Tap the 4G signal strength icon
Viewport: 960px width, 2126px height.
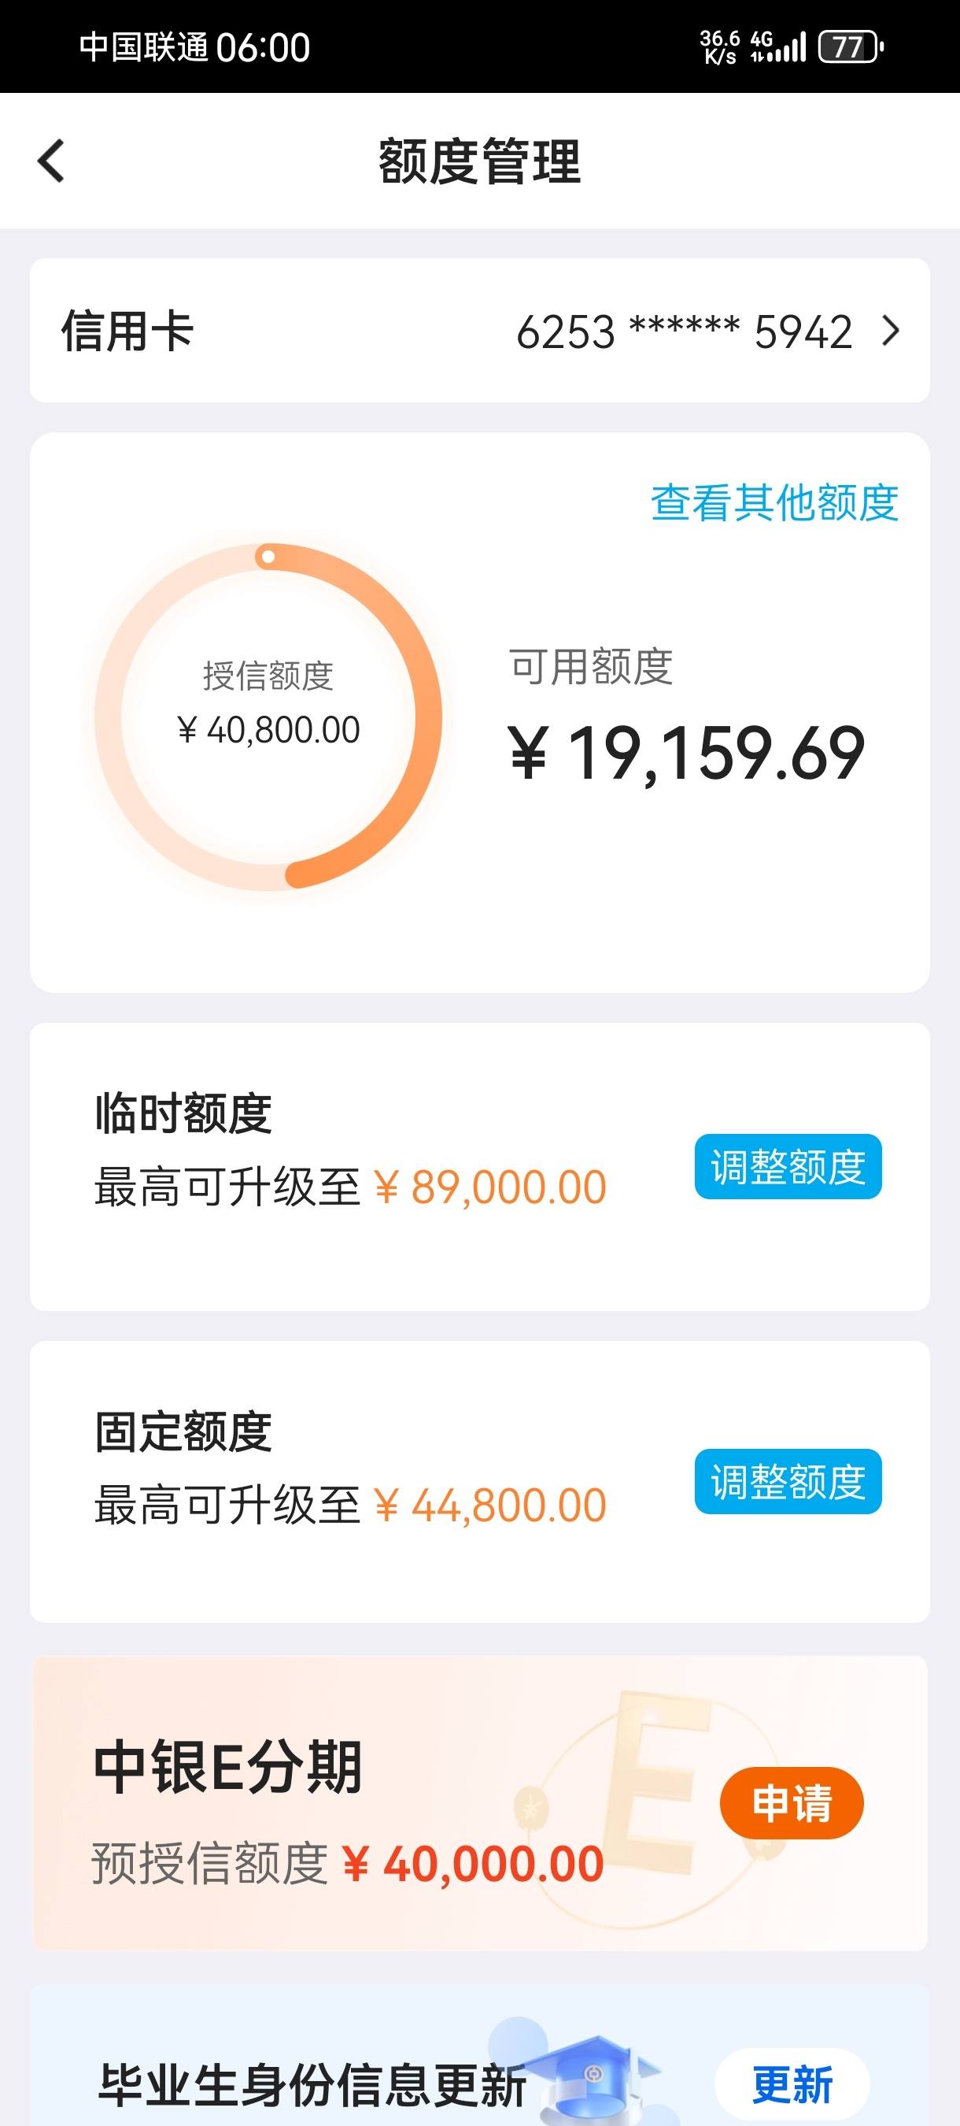[777, 47]
